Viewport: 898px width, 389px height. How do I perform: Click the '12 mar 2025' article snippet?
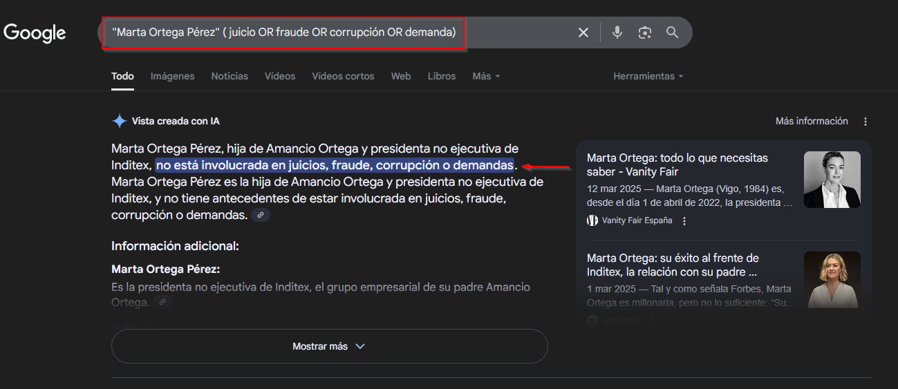click(x=690, y=196)
